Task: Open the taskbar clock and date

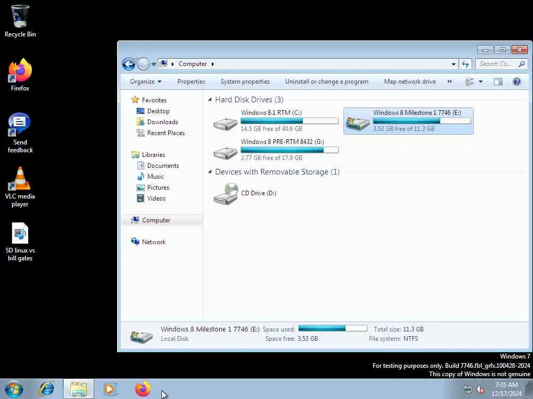Action: point(506,389)
